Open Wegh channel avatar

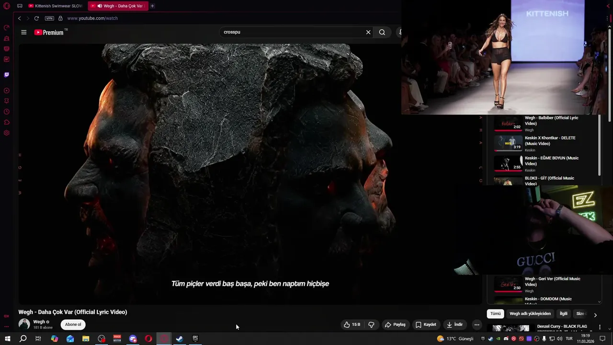click(x=24, y=324)
